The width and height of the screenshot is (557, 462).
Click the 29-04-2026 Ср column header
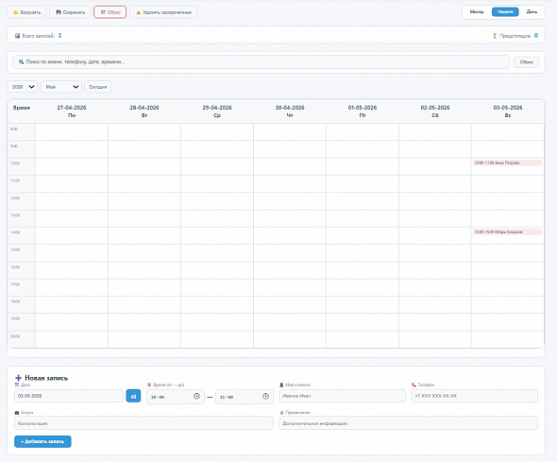point(217,111)
